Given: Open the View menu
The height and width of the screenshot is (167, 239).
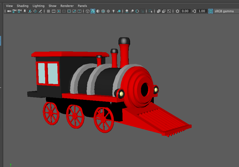Looking at the screenshot, I should click(9, 6).
